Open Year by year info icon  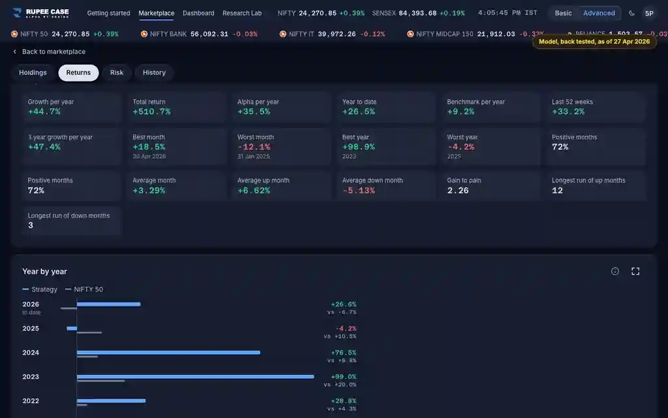point(615,271)
